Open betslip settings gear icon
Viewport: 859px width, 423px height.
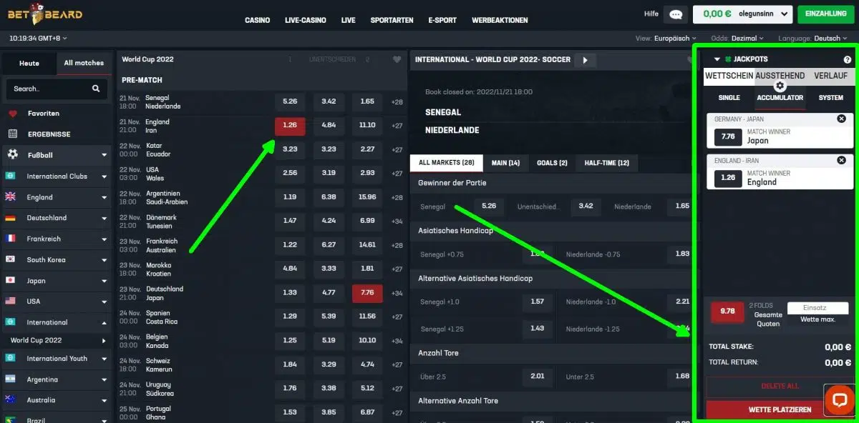[780, 86]
